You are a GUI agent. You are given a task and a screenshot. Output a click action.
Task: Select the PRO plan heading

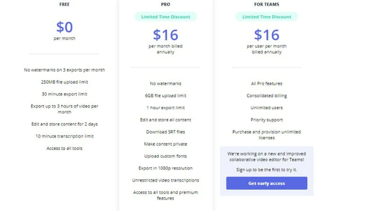(x=166, y=4)
